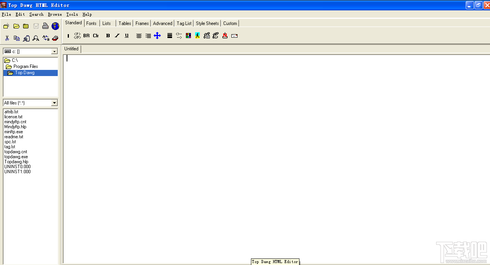Viewport: 490px width, 265px height.
Task: Select the C:\ folder in tree
Action: tap(15, 60)
